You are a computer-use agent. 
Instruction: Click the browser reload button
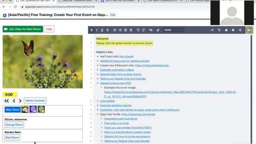[x=15, y=7]
